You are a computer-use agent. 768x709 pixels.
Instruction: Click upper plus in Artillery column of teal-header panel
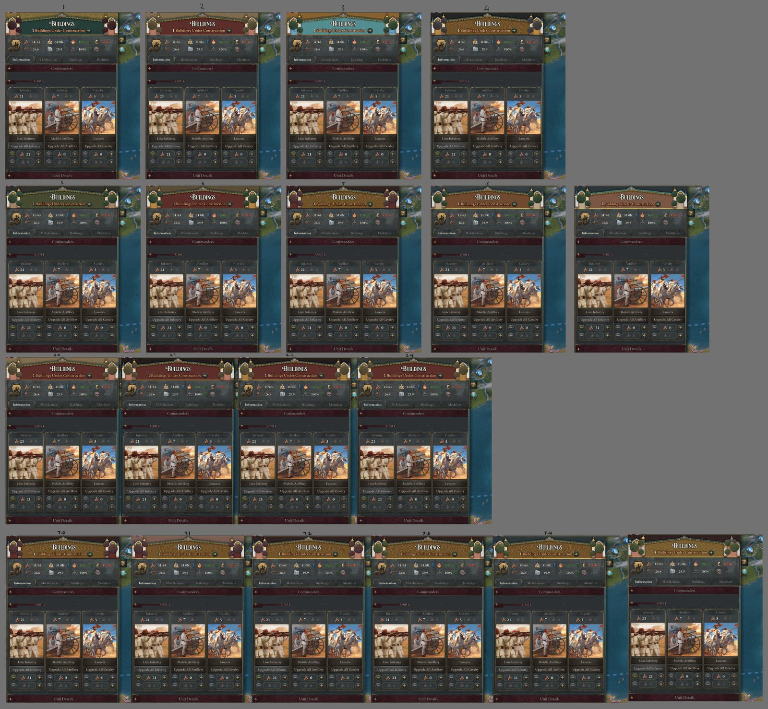pos(356,154)
